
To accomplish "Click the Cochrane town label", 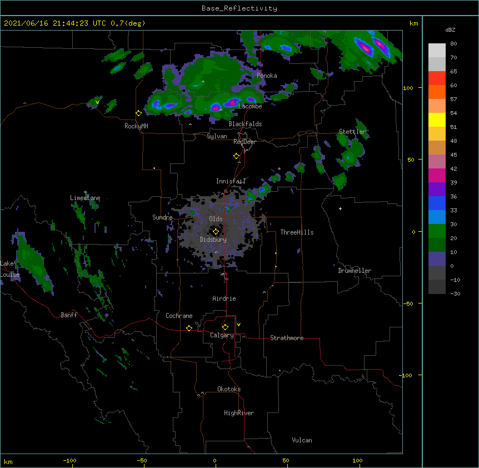I will (x=179, y=316).
